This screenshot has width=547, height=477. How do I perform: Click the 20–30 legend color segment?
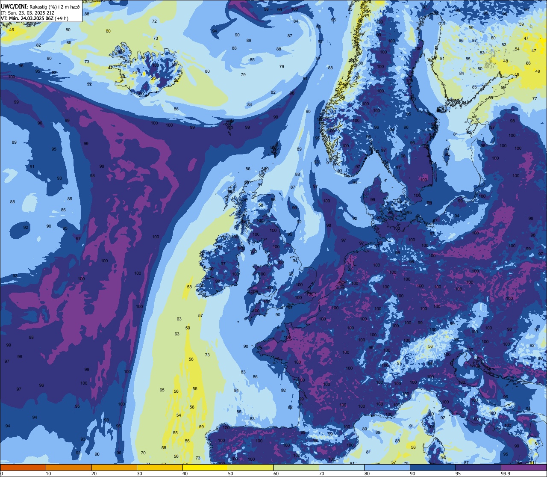(x=114, y=467)
